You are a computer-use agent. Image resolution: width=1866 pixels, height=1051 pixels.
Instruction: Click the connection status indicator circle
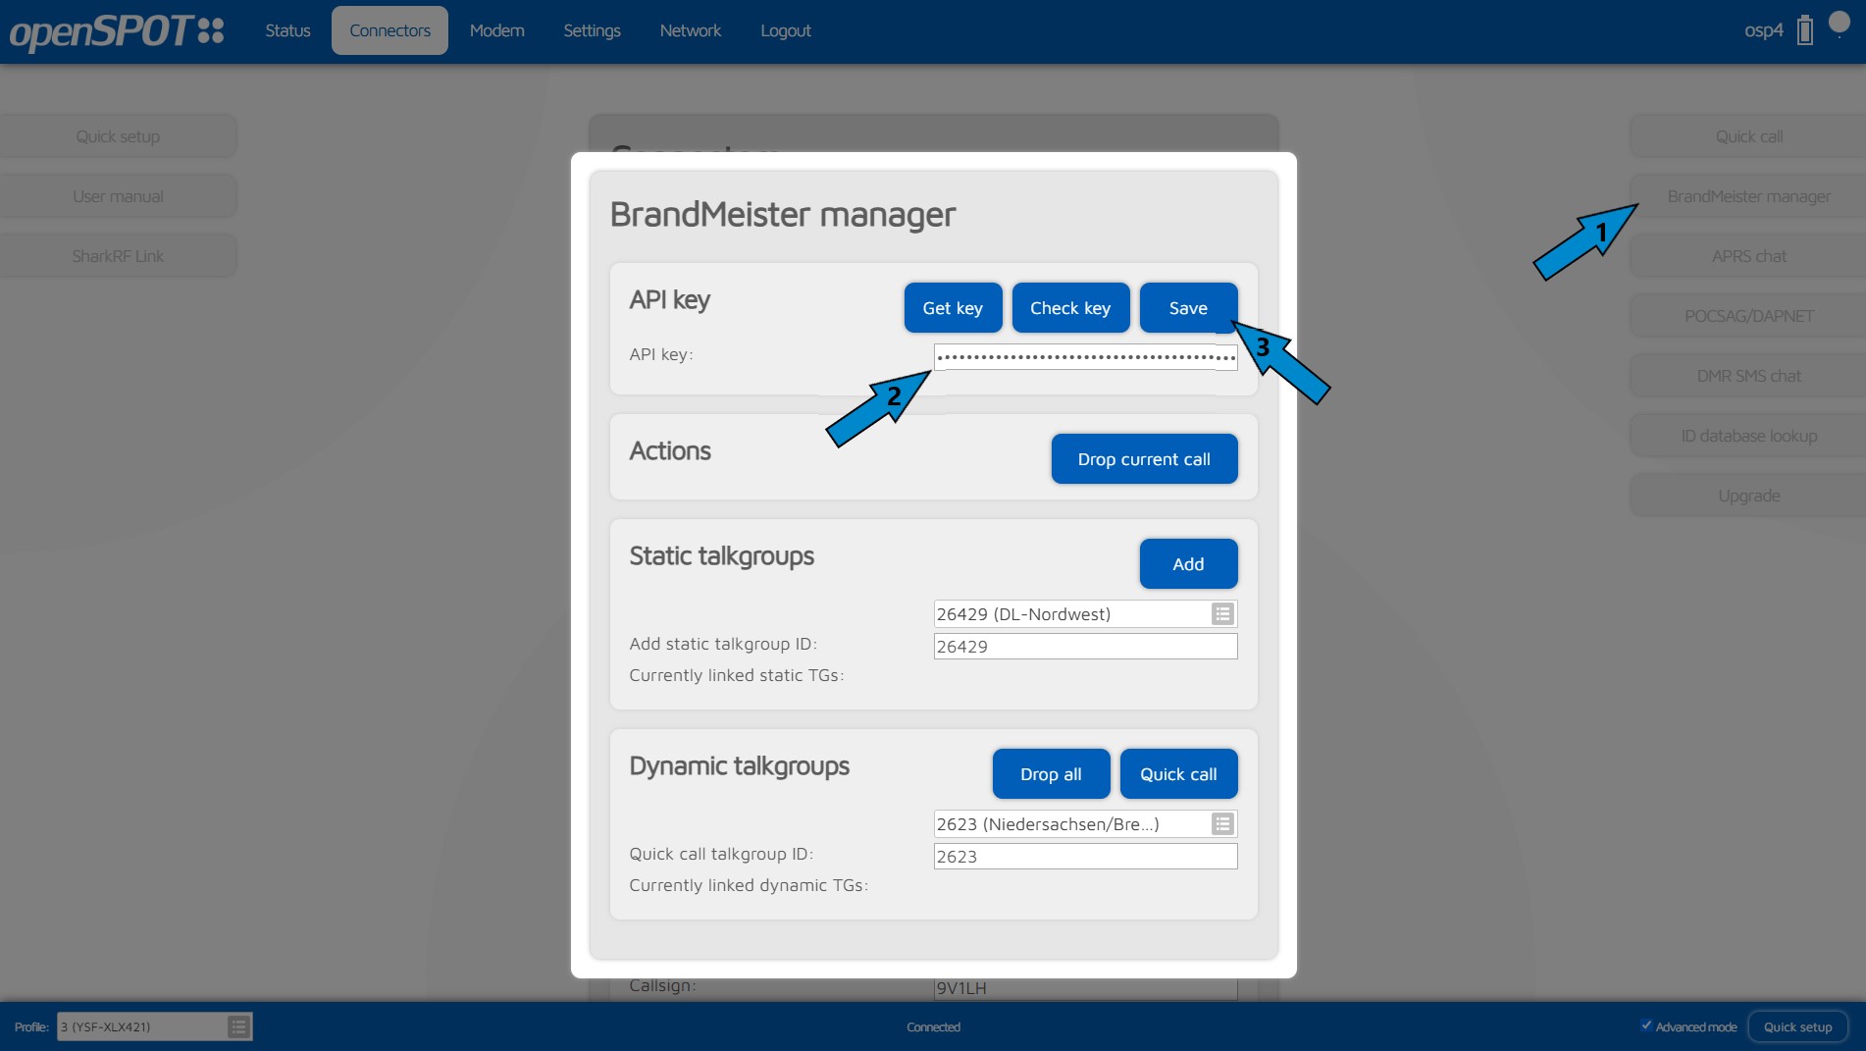coord(1840,24)
